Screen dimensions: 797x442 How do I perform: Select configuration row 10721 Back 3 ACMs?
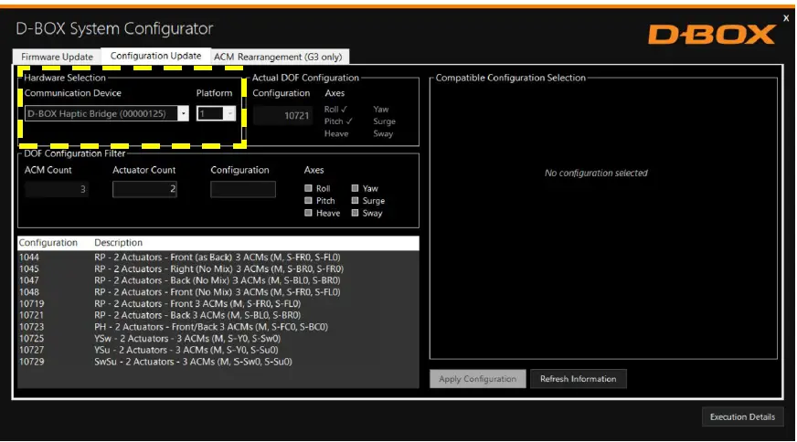(218, 315)
